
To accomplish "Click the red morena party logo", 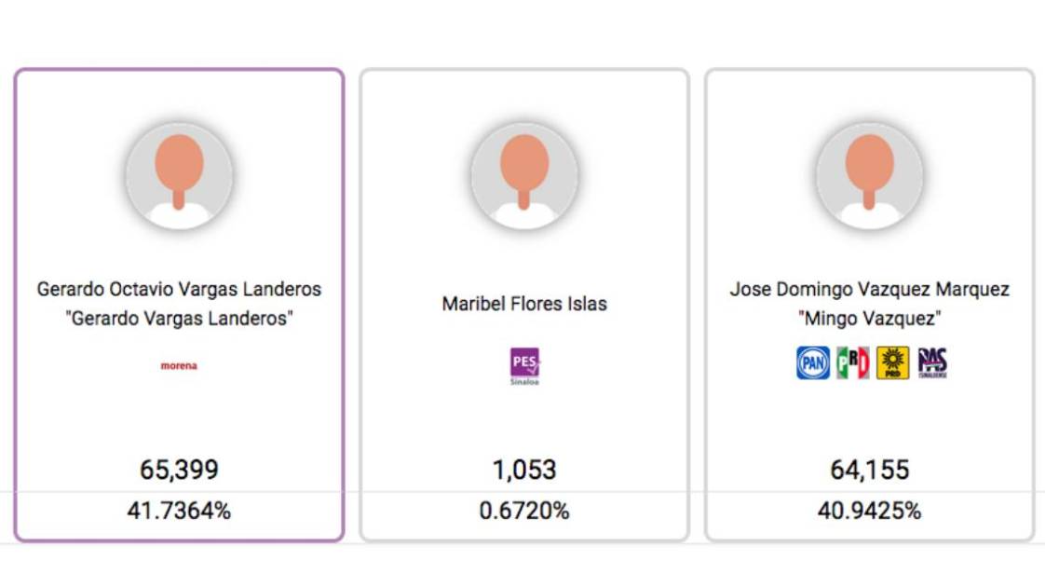I will 179,366.
